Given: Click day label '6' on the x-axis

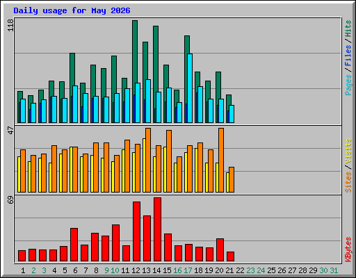Looking at the screenshot, I should (75, 270).
